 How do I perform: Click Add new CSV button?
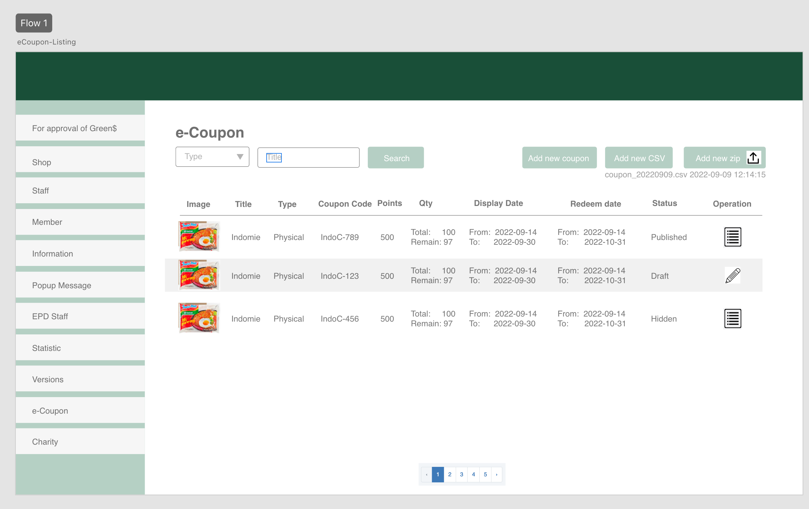point(639,158)
